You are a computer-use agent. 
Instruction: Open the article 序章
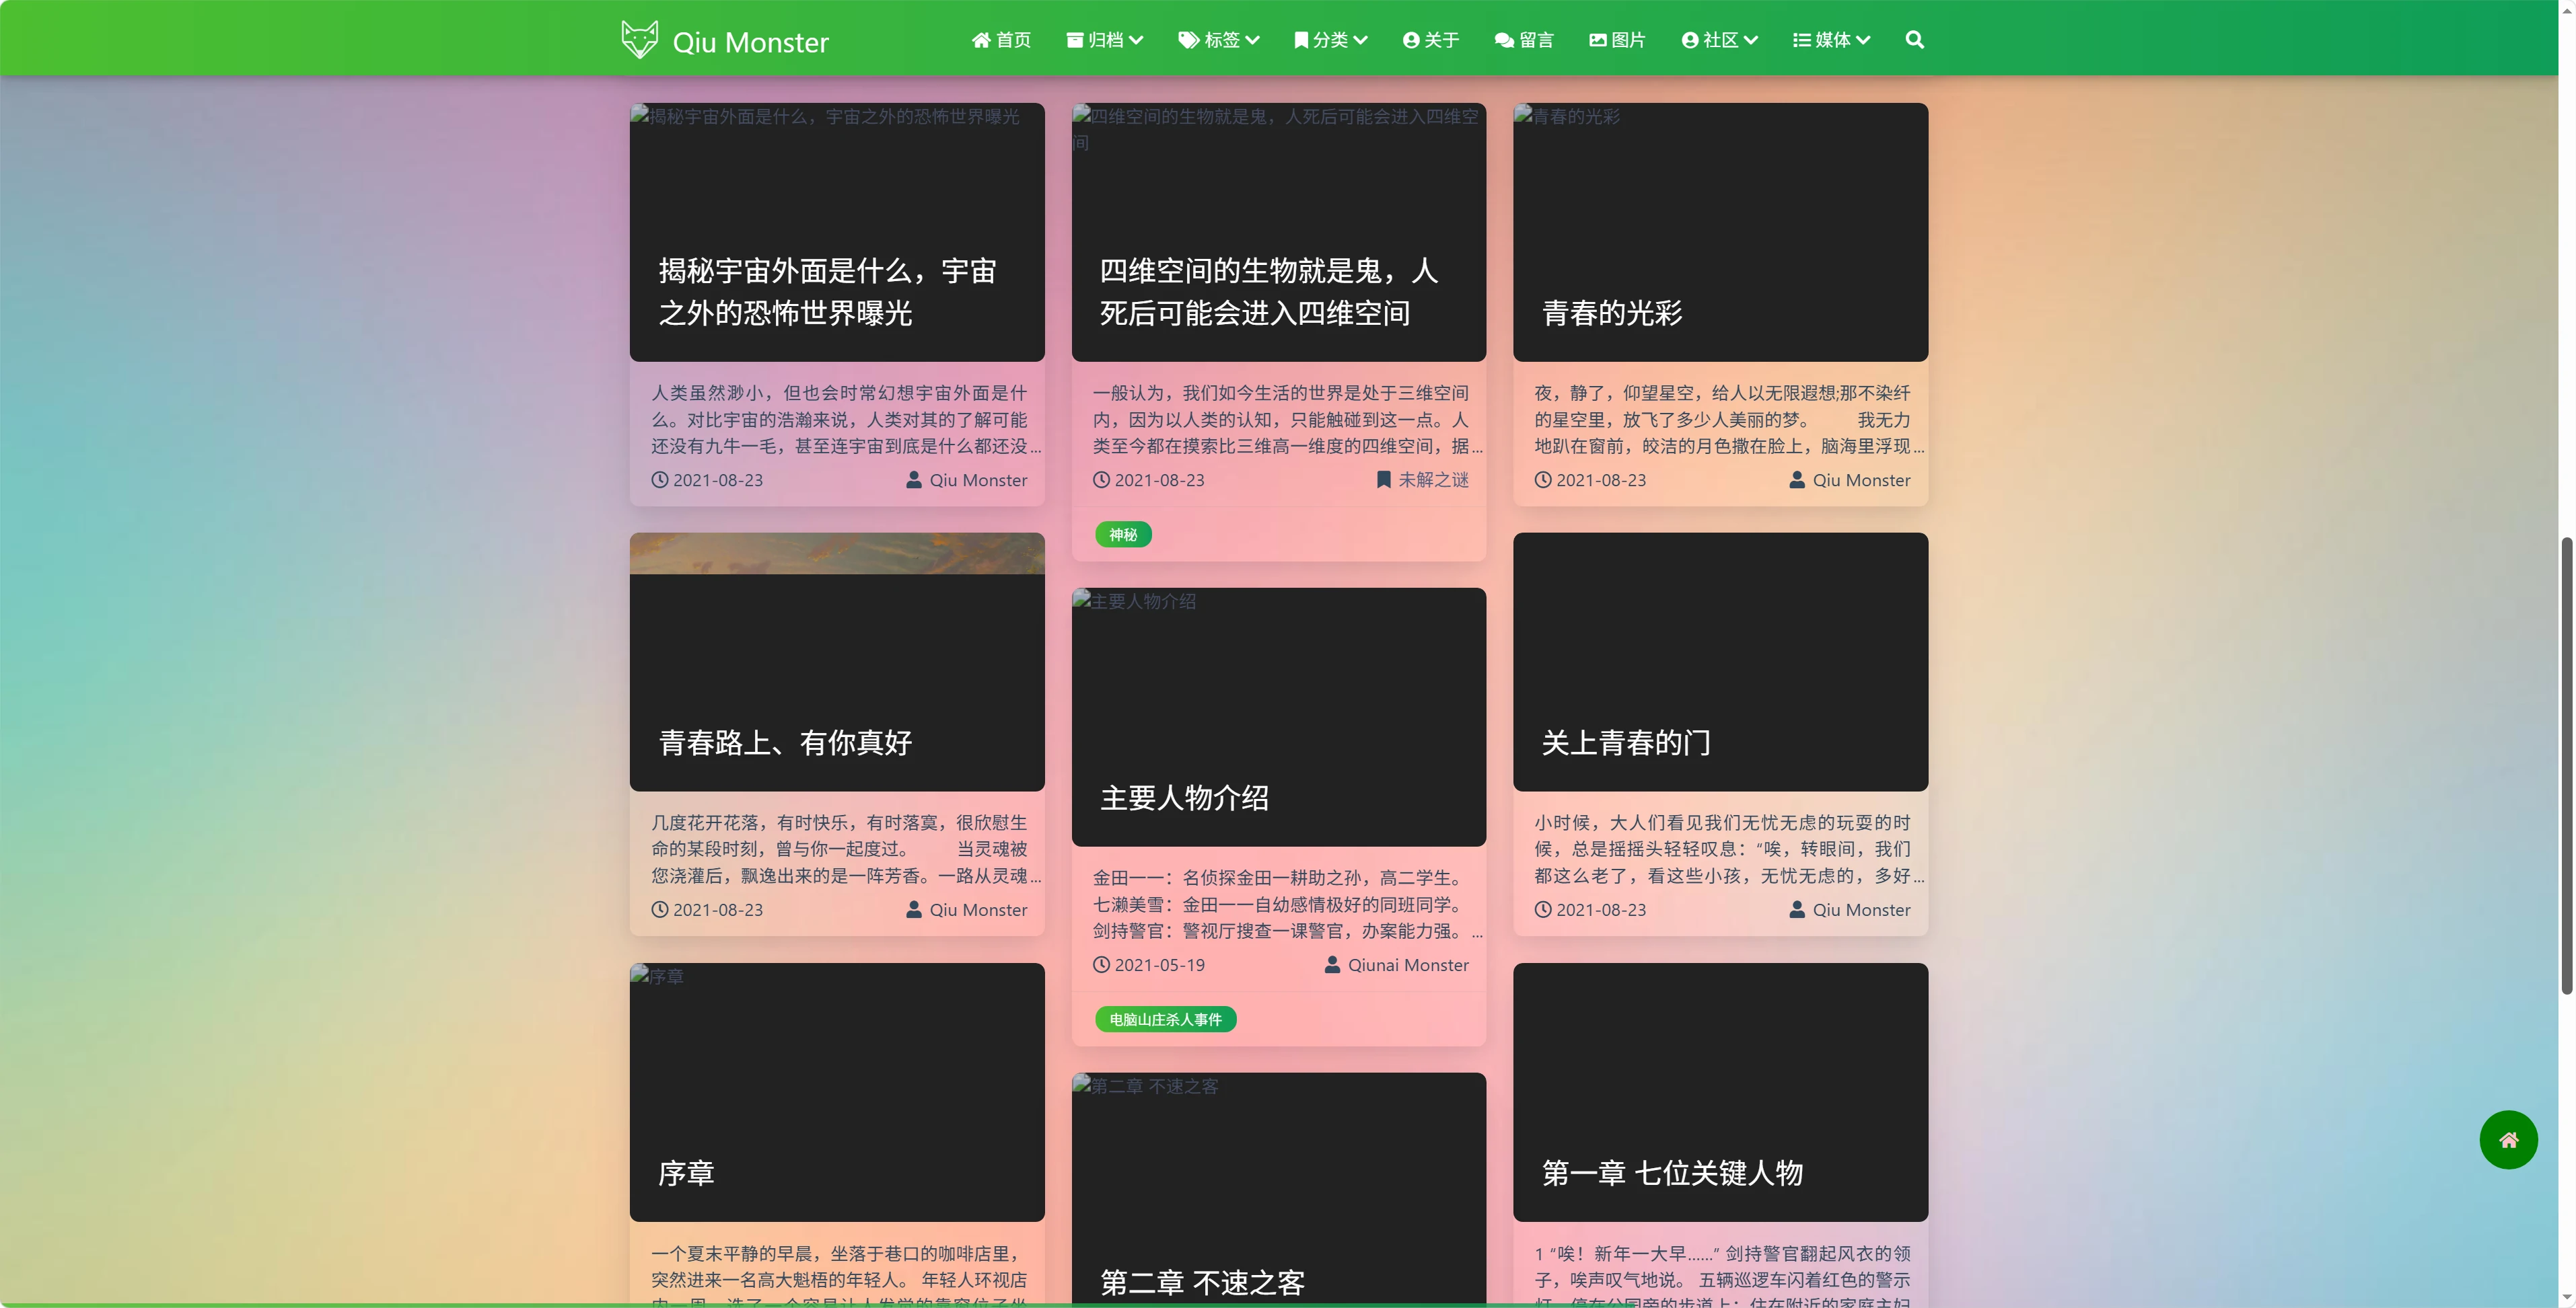(x=686, y=1173)
